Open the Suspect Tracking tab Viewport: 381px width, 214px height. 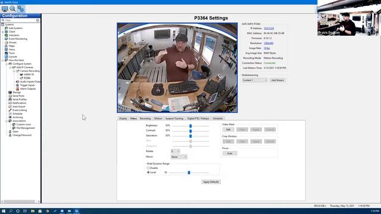pyautogui.click(x=174, y=118)
